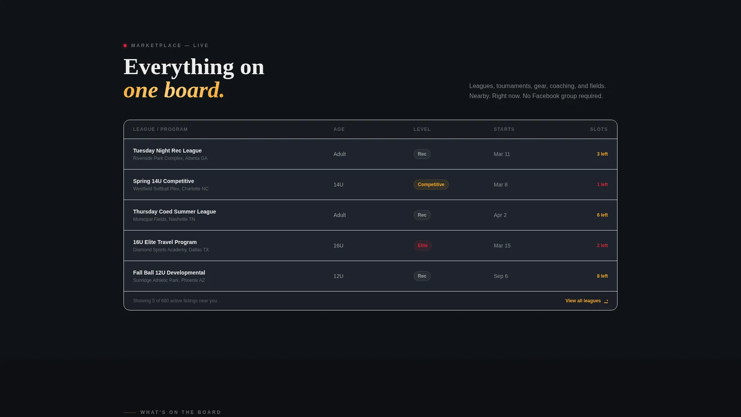The height and width of the screenshot is (417, 741).
Task: Open Thursday Coed Summer League listing
Action: tap(370, 215)
